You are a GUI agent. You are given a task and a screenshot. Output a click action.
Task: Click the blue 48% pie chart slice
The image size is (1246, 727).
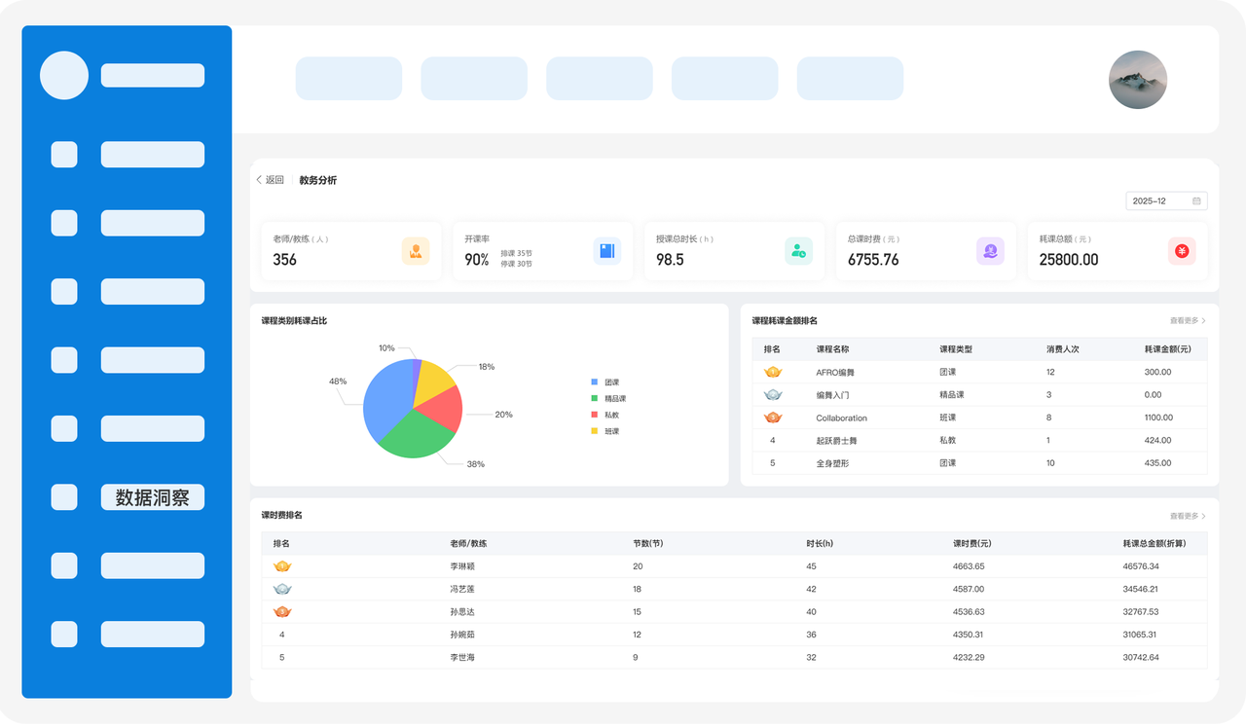point(385,401)
